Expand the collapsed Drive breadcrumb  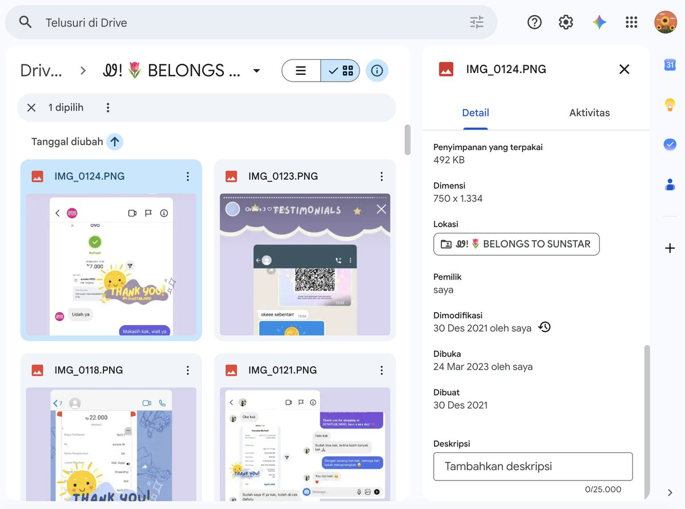41,71
